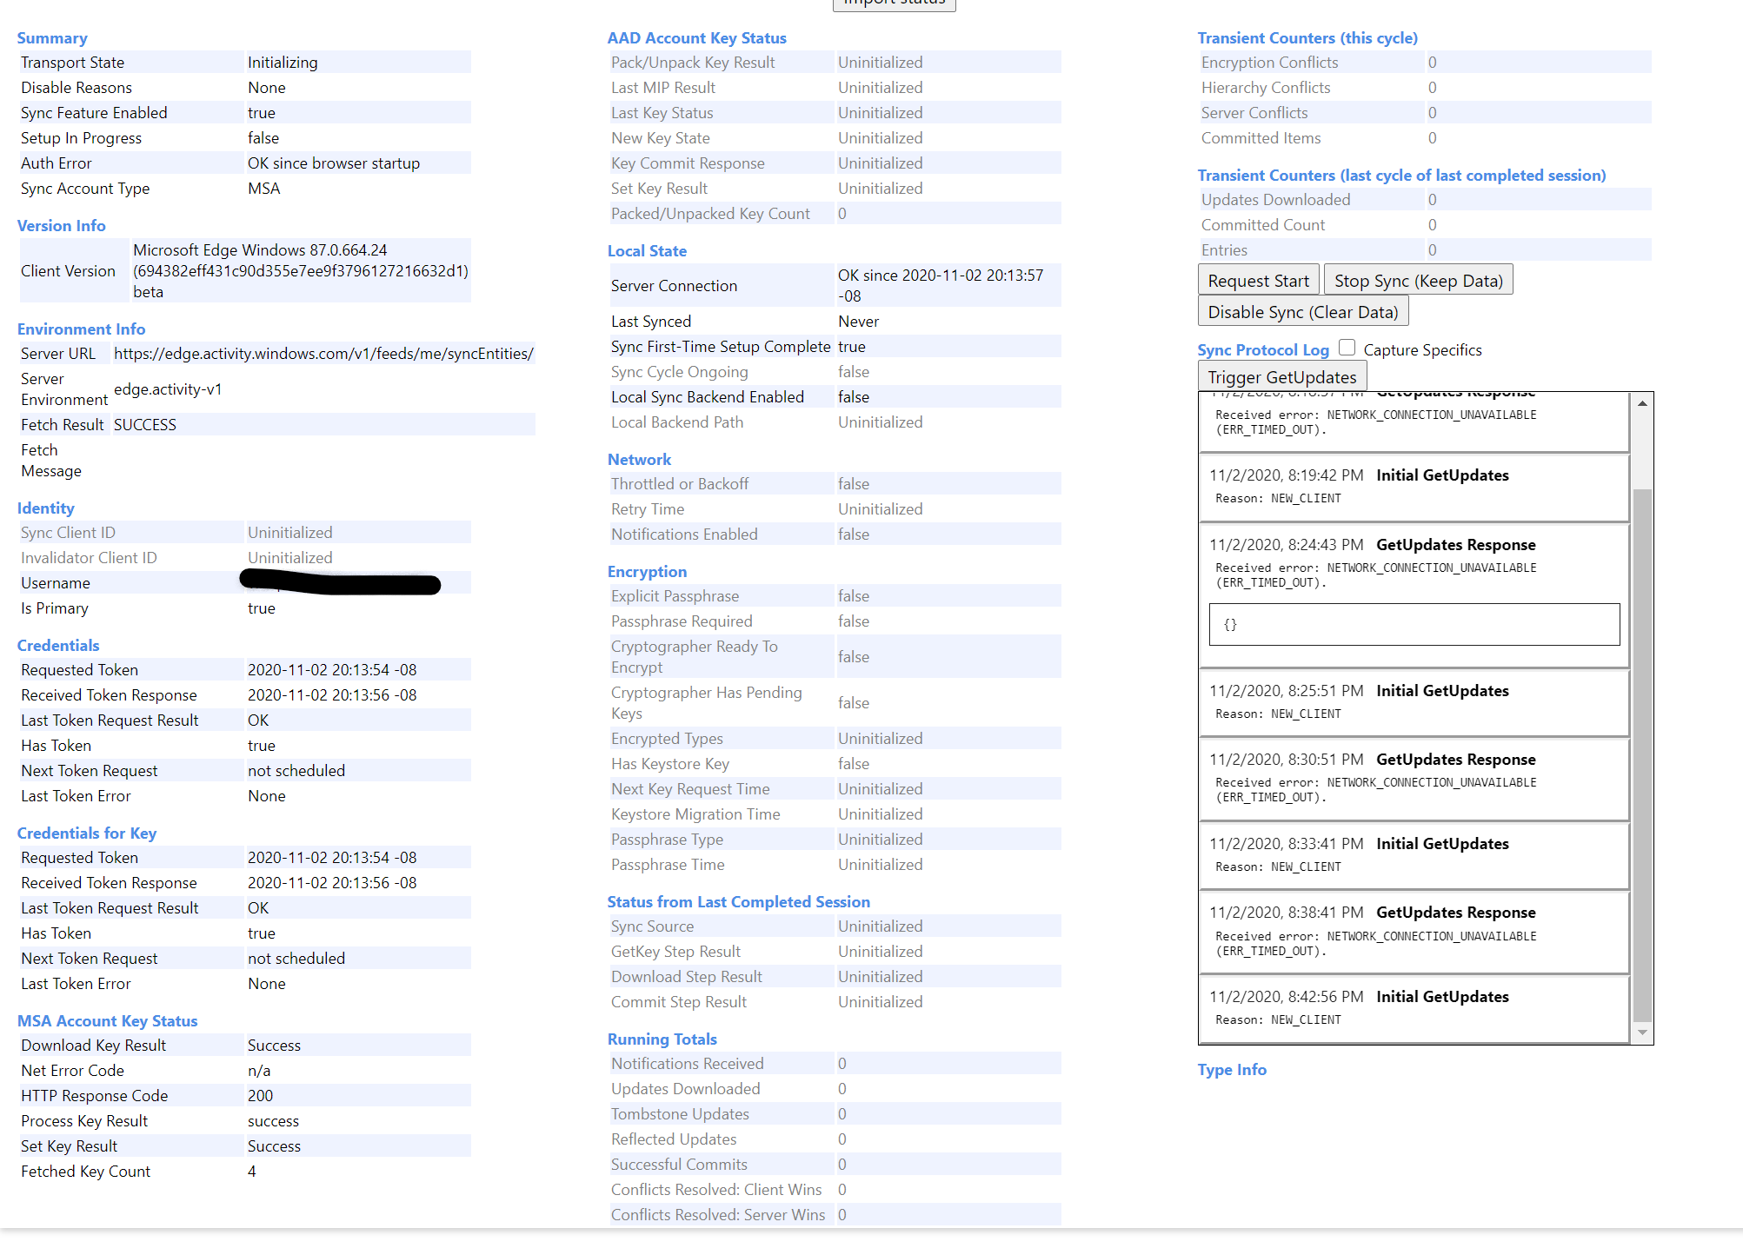Click the log scrollbar up arrow

(1642, 403)
